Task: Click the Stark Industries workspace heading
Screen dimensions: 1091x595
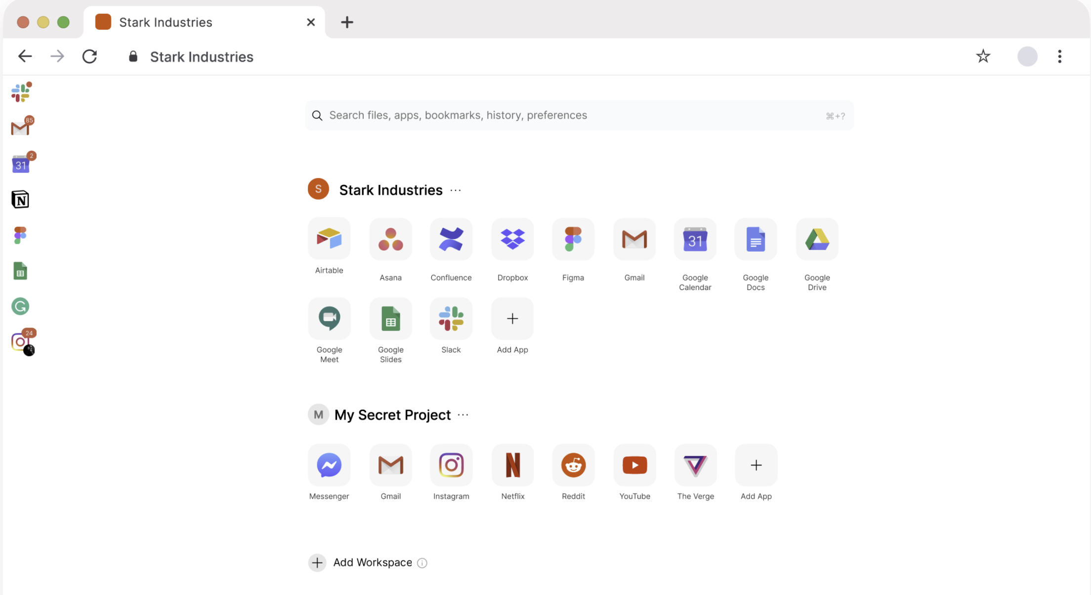Action: click(x=391, y=190)
